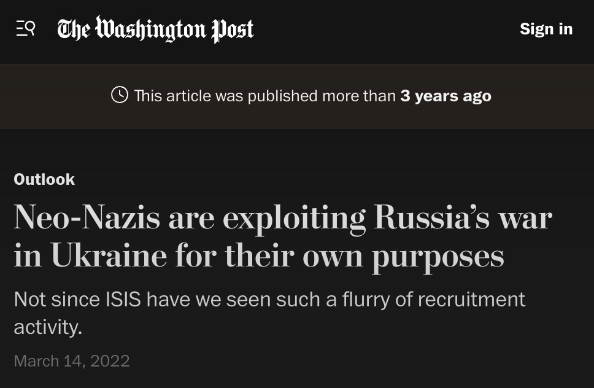The height and width of the screenshot is (388, 594).
Task: Sign in to your Washington Post account
Action: 546,28
